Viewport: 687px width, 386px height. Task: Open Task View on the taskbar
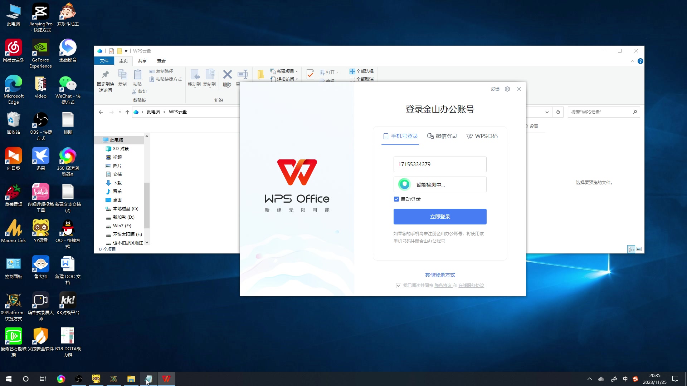pos(43,379)
